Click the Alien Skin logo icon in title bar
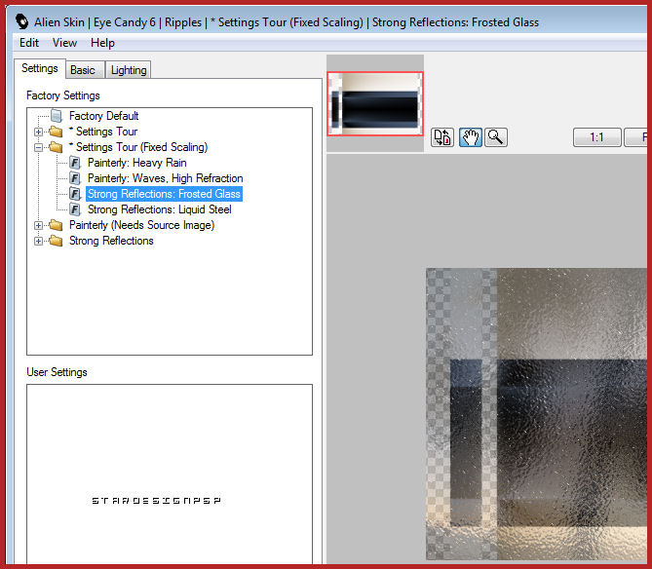The image size is (652, 569). [x=22, y=21]
